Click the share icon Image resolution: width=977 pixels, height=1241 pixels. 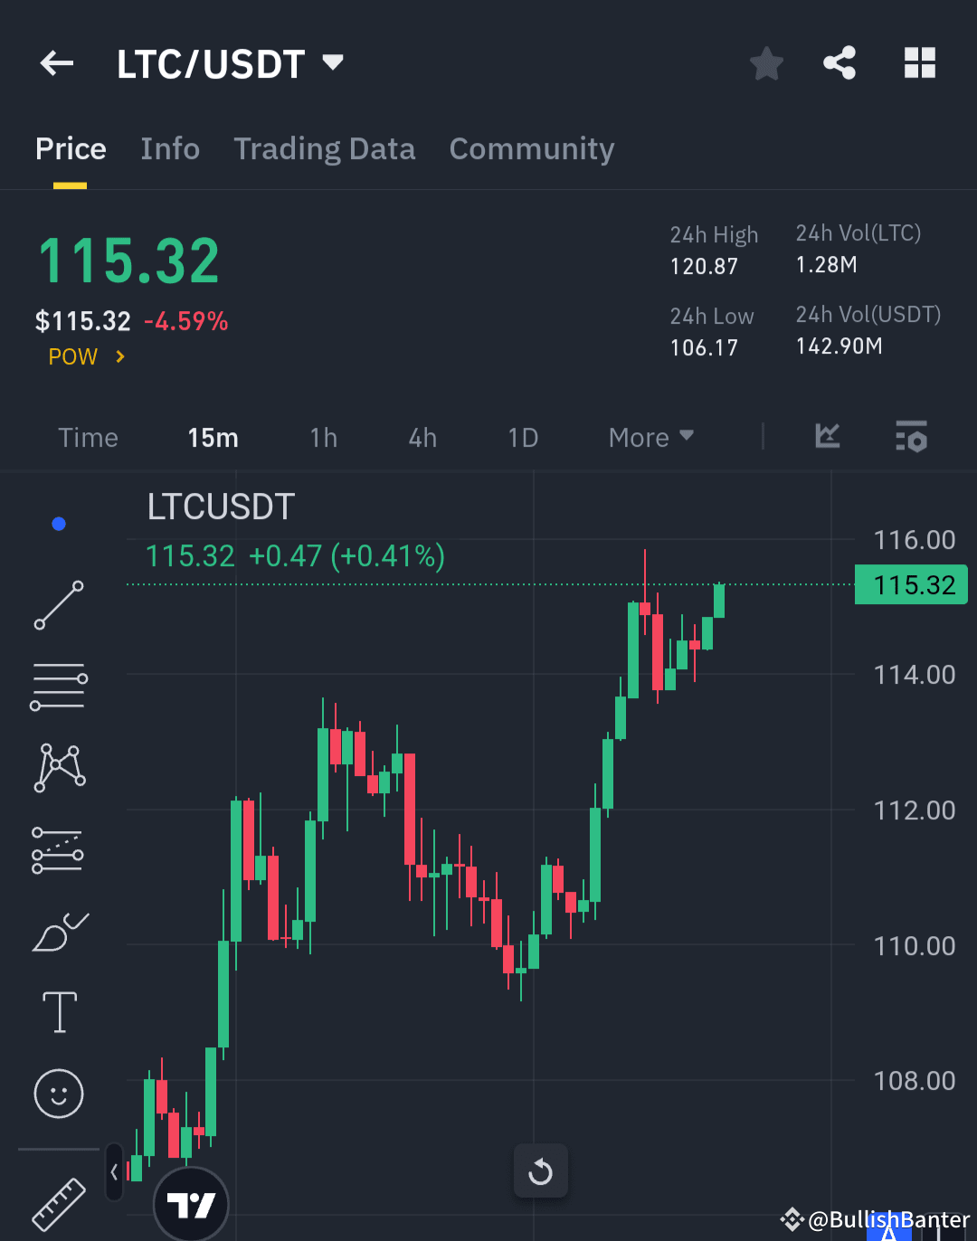(x=839, y=62)
